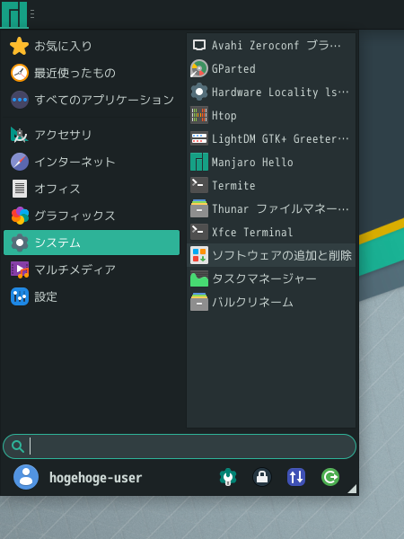Click the switch user arrows icon
The height and width of the screenshot is (539, 404).
coord(296,477)
